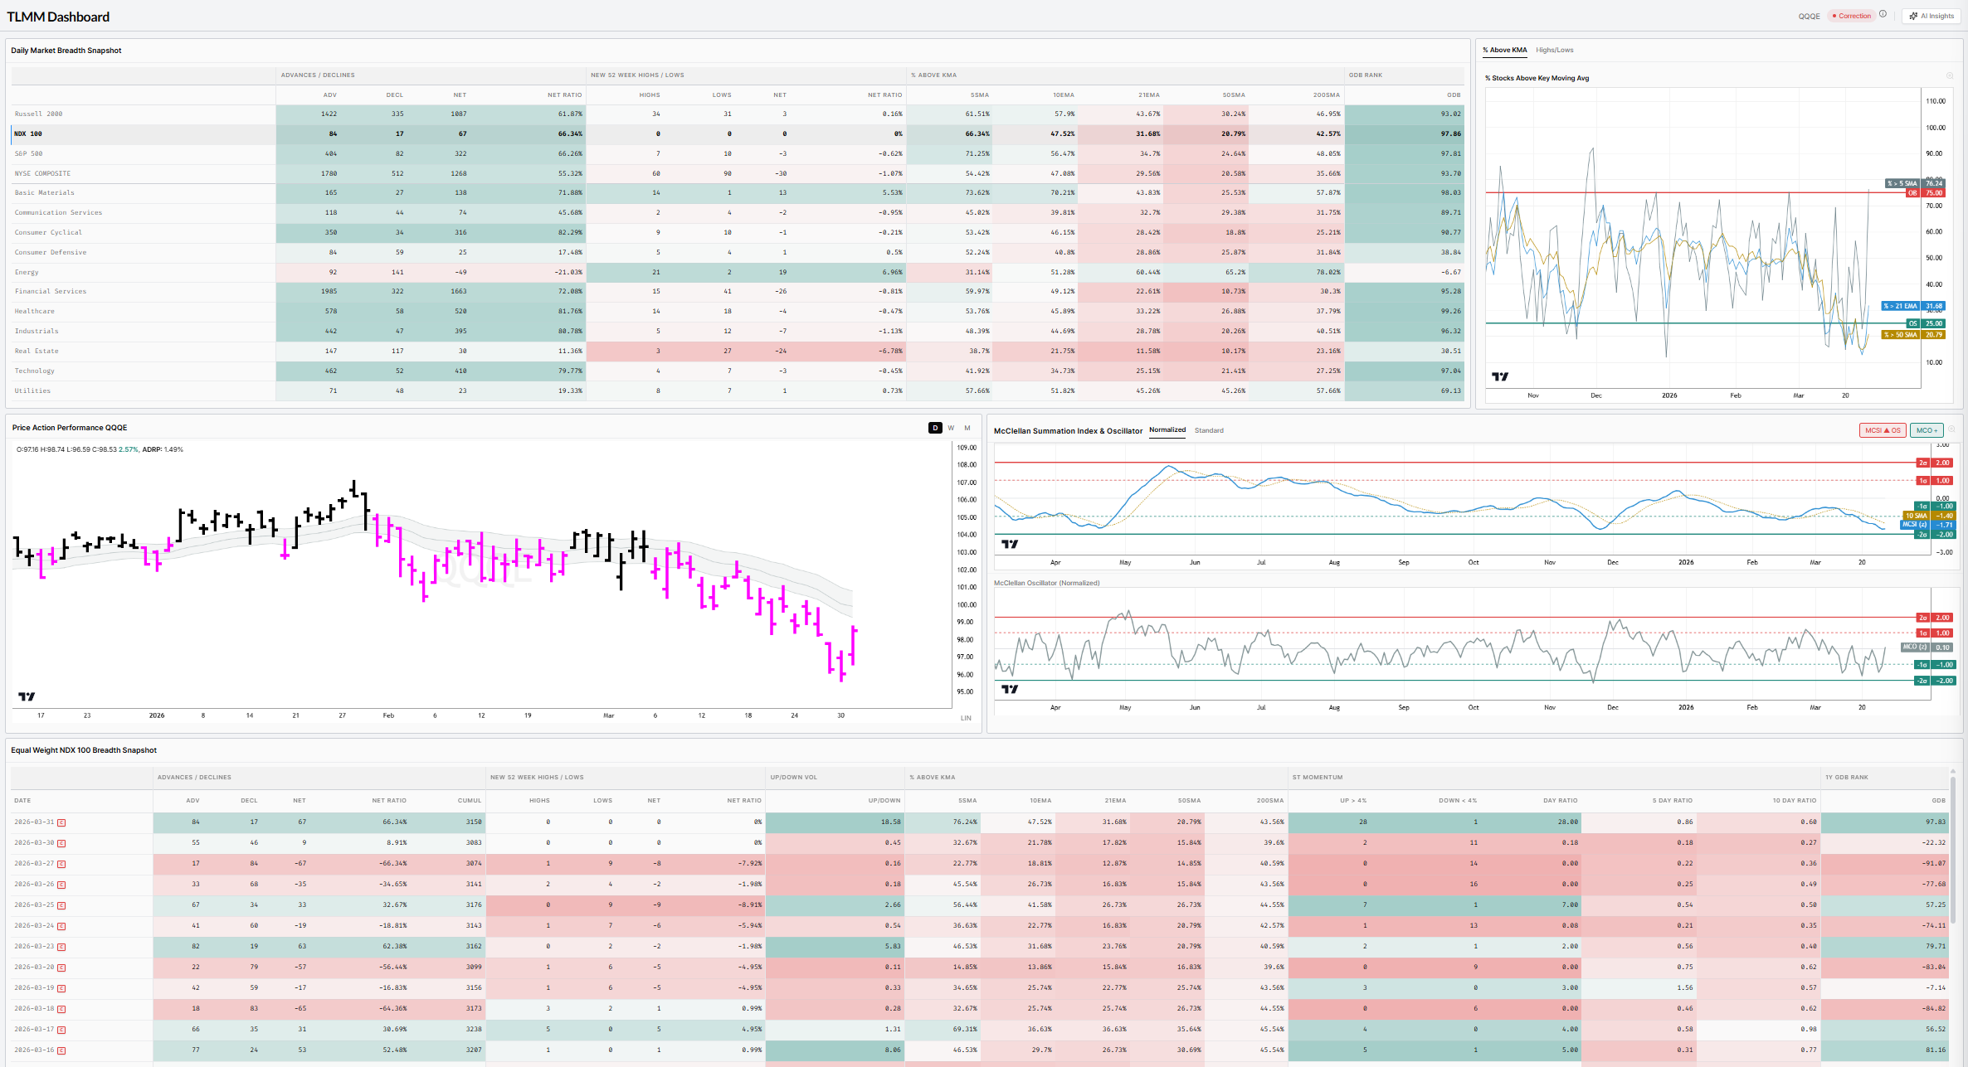Select the Normalized McClellan view tab
Image resolution: width=1968 pixels, height=1067 pixels.
point(1167,429)
